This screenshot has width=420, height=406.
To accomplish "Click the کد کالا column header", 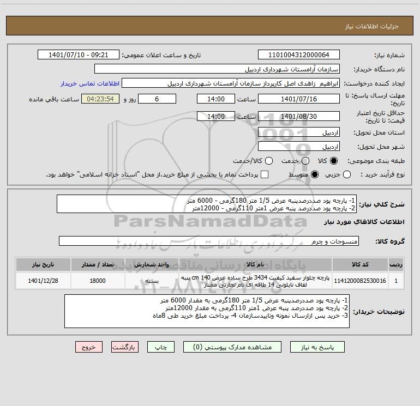I will (360, 264).
